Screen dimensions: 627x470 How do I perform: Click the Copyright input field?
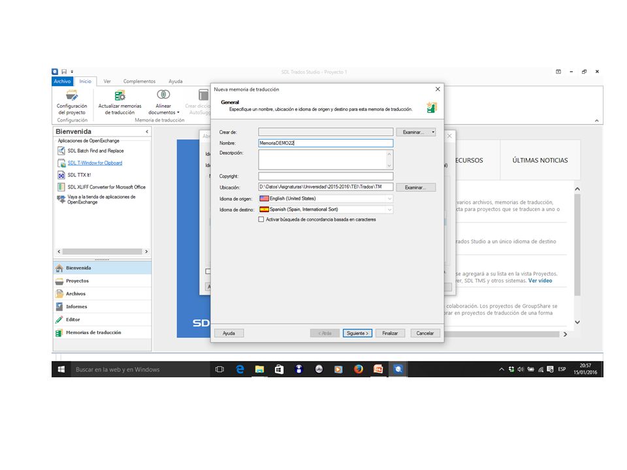[326, 176]
